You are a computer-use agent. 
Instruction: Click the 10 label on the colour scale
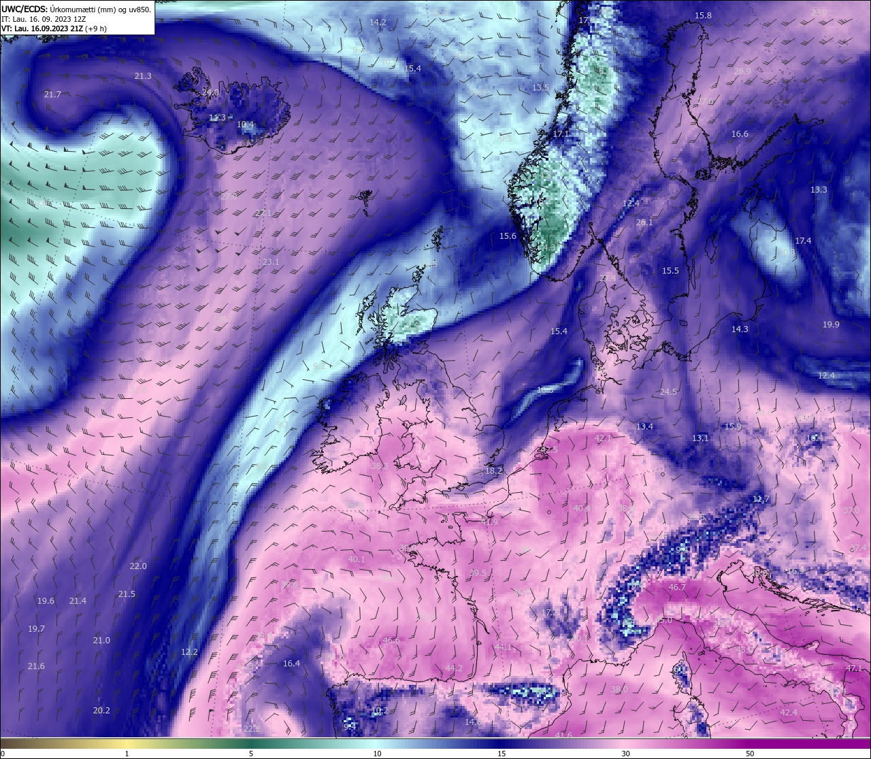(x=377, y=754)
